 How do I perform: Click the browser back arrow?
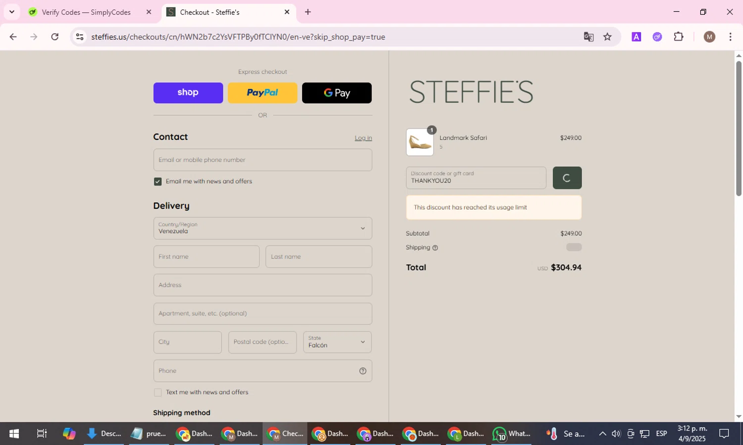tap(13, 37)
